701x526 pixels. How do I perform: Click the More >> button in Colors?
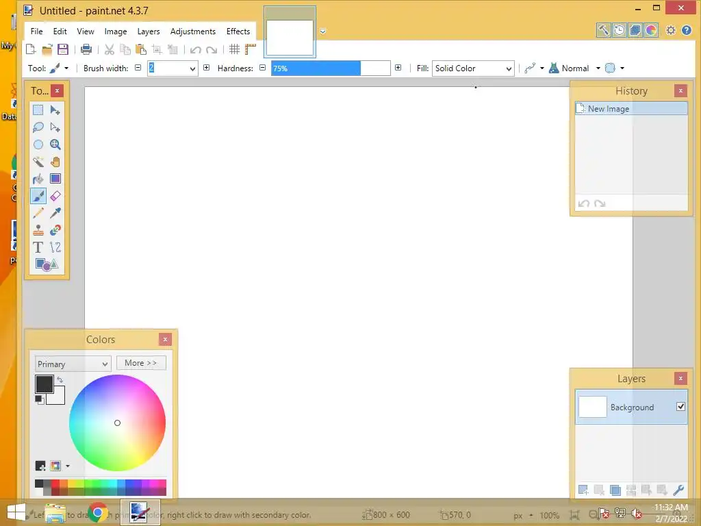coord(141,363)
